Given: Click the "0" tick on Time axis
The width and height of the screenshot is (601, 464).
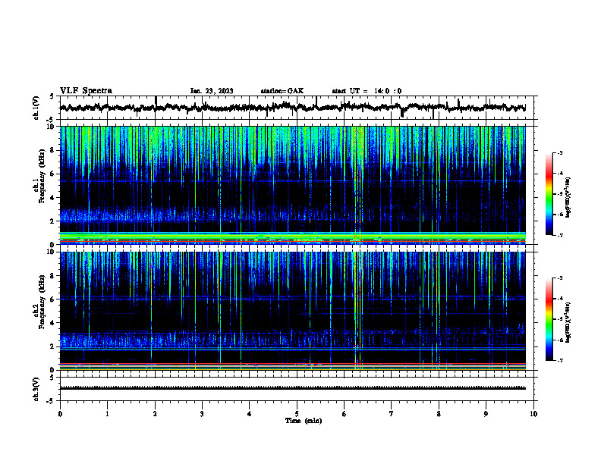Looking at the screenshot, I should (x=60, y=414).
